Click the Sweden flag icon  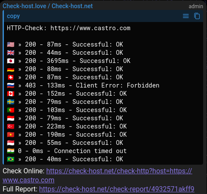tap(11, 102)
